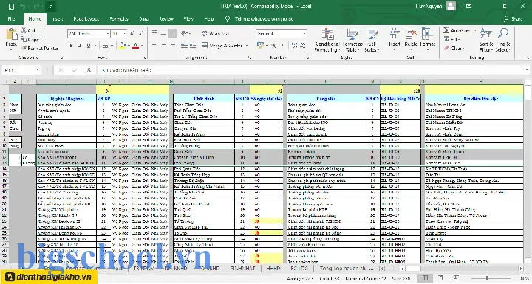Apply percent style format

[274, 46]
